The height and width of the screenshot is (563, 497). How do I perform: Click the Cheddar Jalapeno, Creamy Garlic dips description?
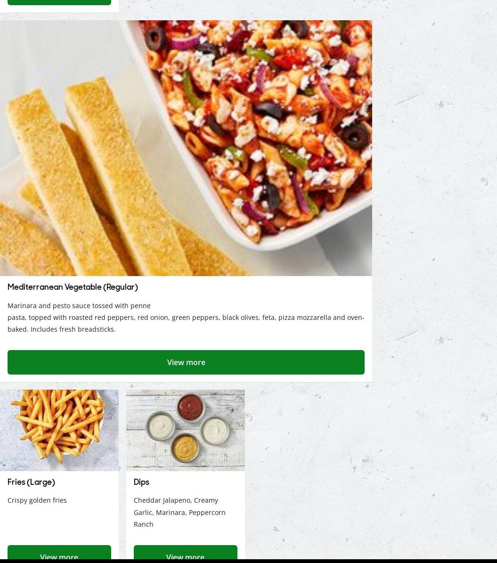point(179,513)
